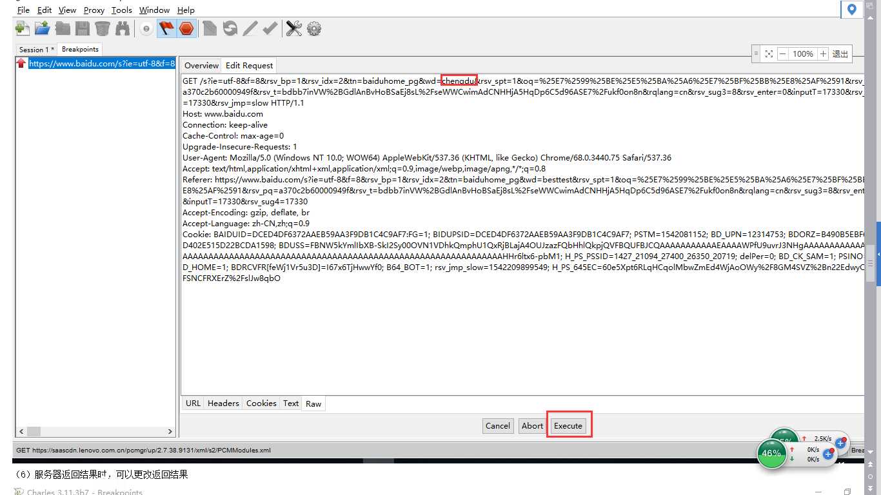This screenshot has height=495, width=881.
Task: Click the Find binoculars icon
Action: click(123, 28)
